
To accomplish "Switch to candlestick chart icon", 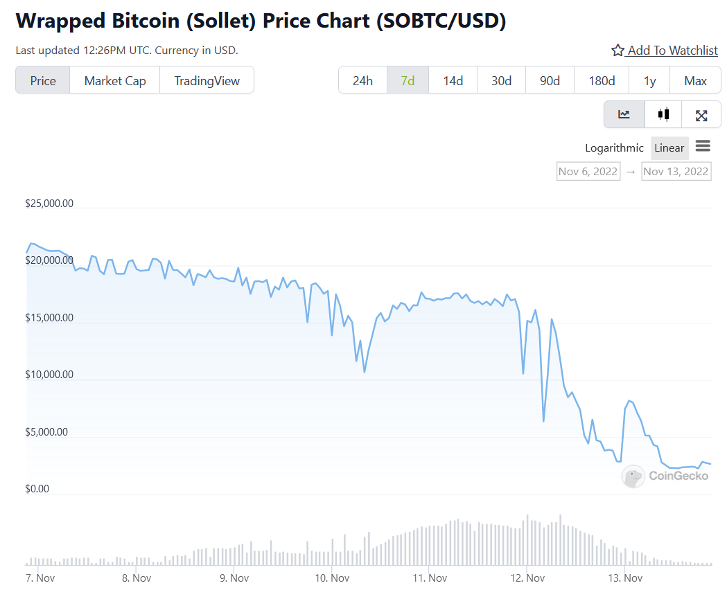I will coord(663,115).
